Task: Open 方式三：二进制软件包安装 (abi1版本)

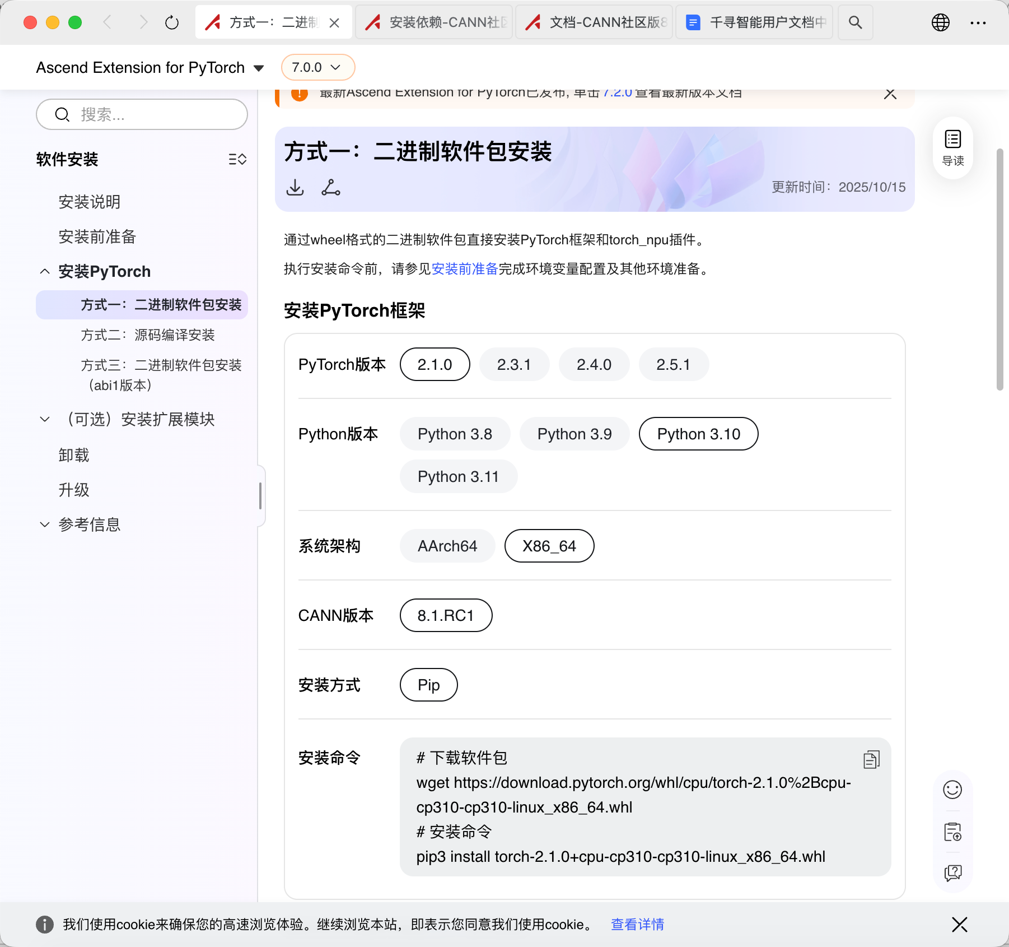Action: 161,375
